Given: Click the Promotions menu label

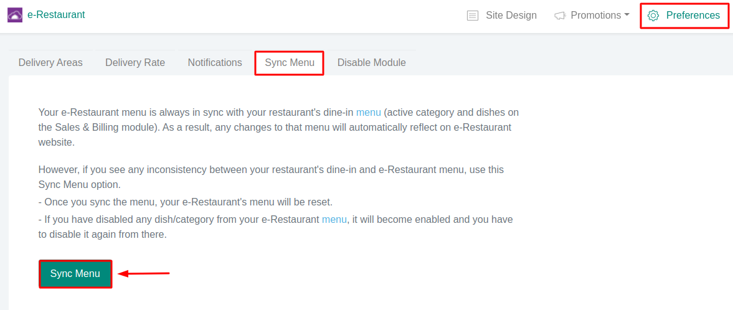Looking at the screenshot, I should point(596,16).
